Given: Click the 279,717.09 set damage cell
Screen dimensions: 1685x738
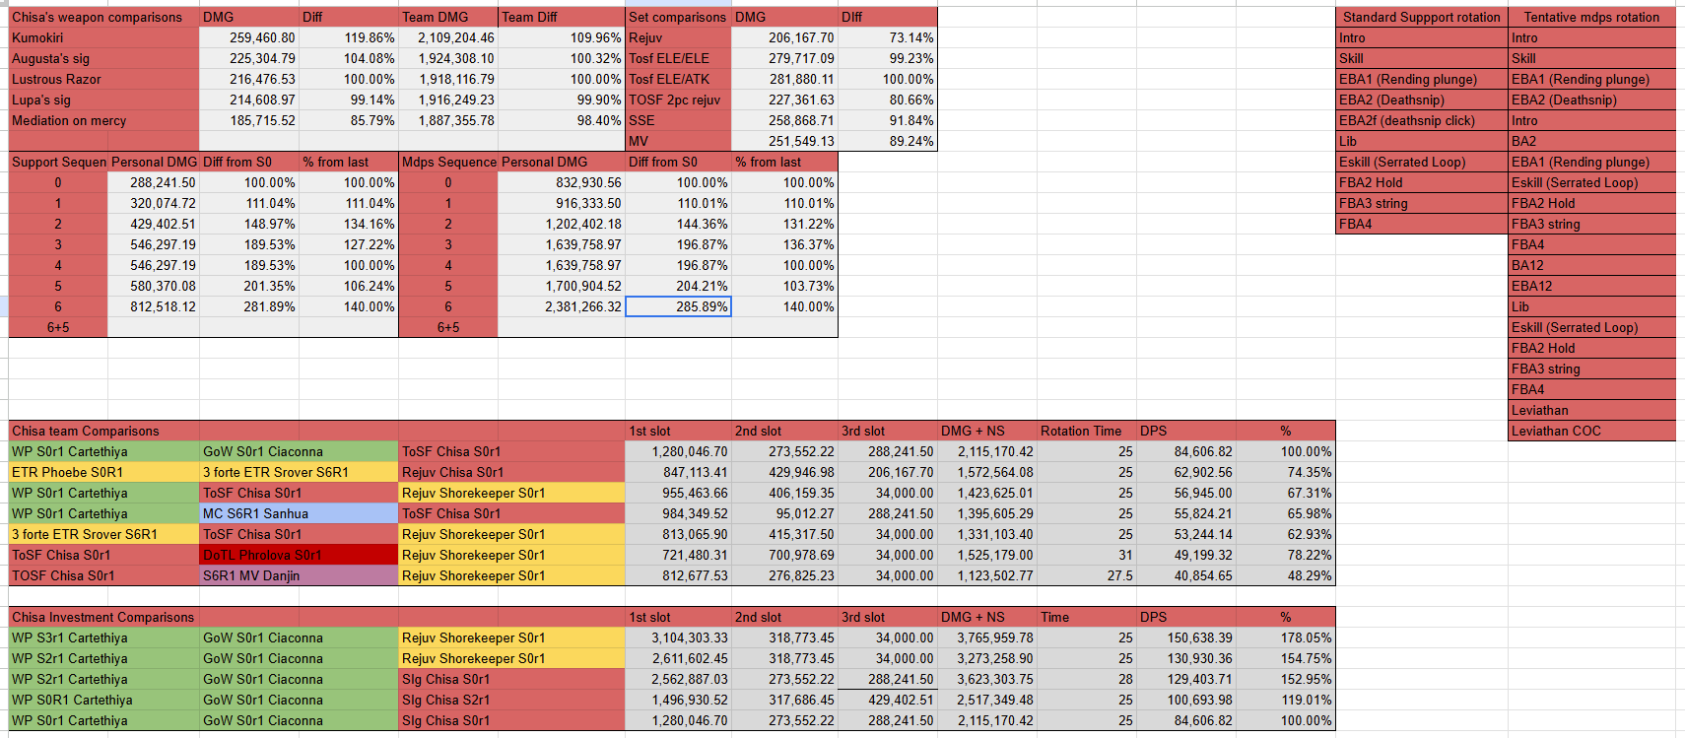Looking at the screenshot, I should click(785, 58).
